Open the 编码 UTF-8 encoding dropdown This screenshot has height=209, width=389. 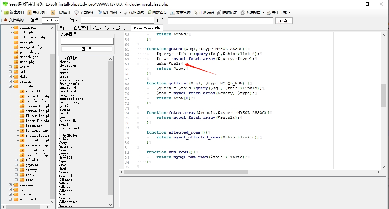[50, 20]
